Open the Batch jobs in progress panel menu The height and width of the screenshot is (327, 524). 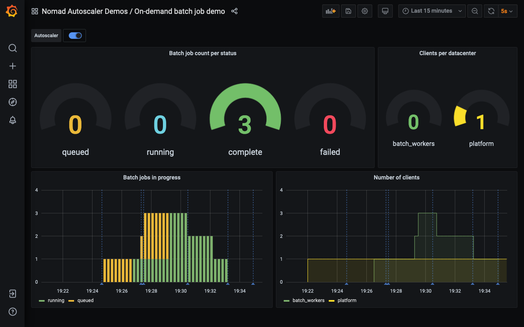(x=152, y=177)
